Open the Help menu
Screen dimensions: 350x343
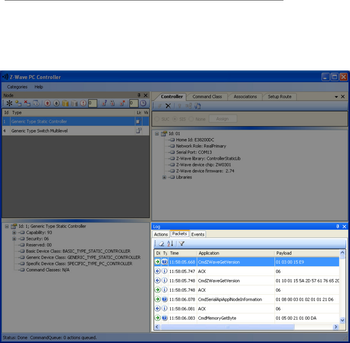click(x=39, y=87)
